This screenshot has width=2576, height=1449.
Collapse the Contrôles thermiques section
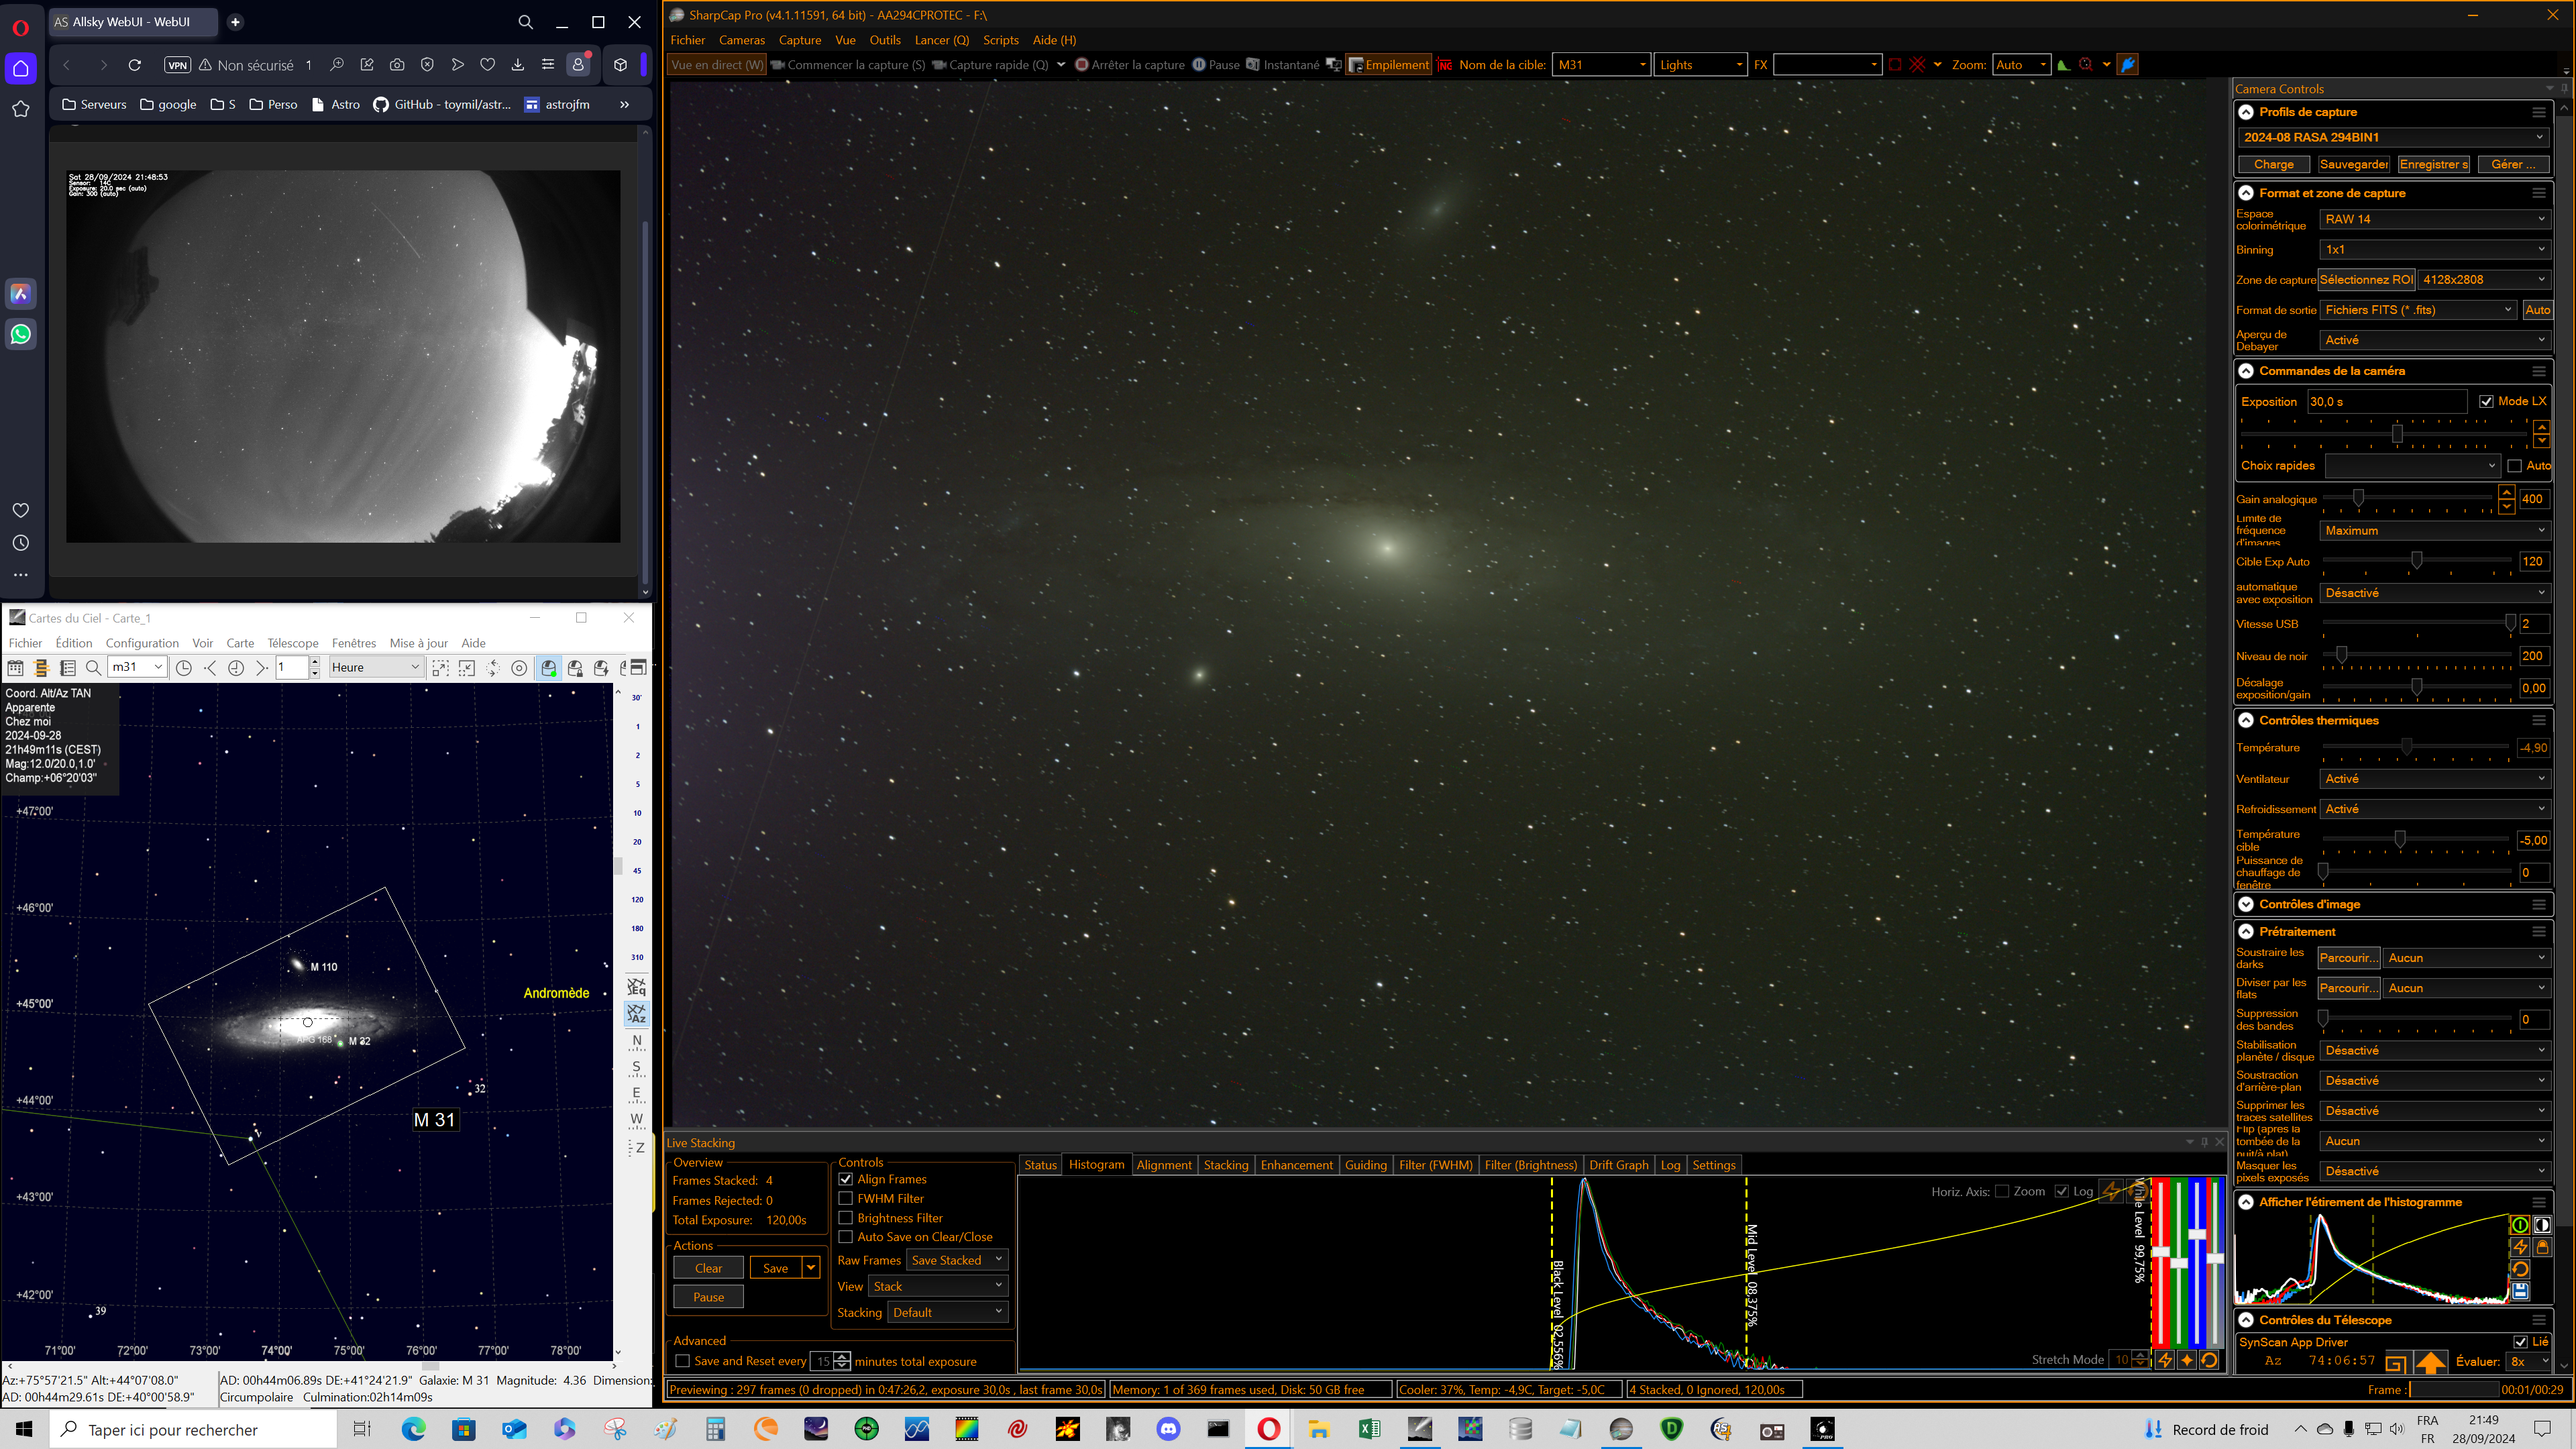tap(2246, 720)
